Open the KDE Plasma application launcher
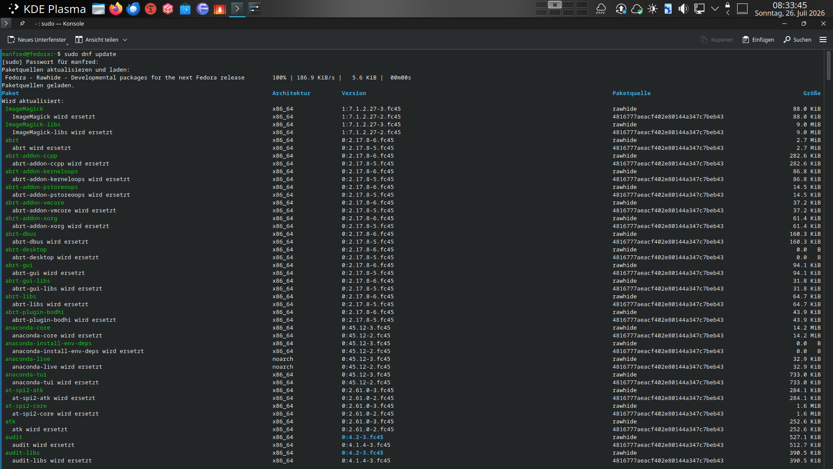The width and height of the screenshot is (833, 469). (47, 9)
